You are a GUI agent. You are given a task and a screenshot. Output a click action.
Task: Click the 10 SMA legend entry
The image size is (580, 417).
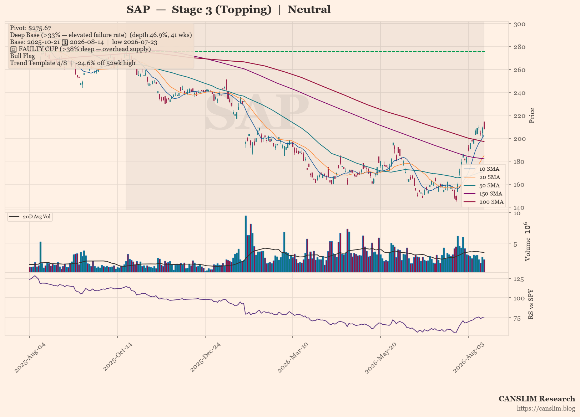(x=484, y=169)
